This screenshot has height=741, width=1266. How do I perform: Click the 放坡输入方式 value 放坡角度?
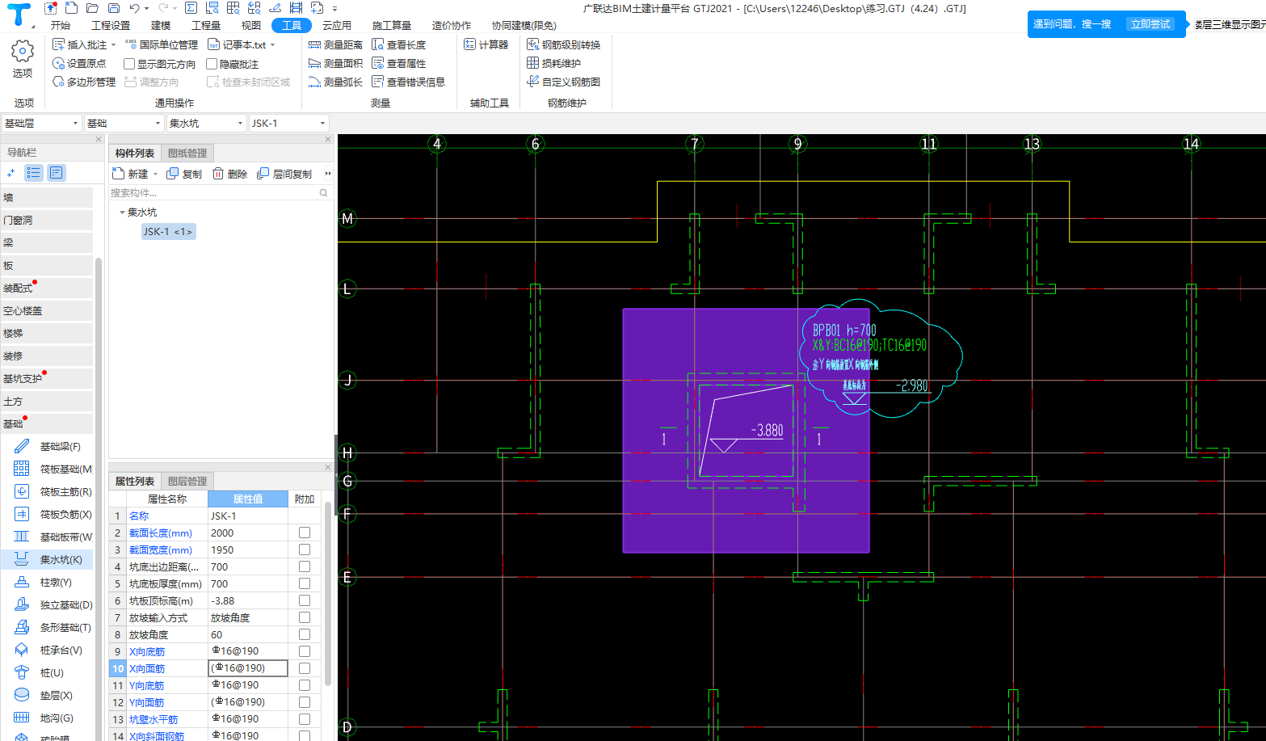pos(248,617)
